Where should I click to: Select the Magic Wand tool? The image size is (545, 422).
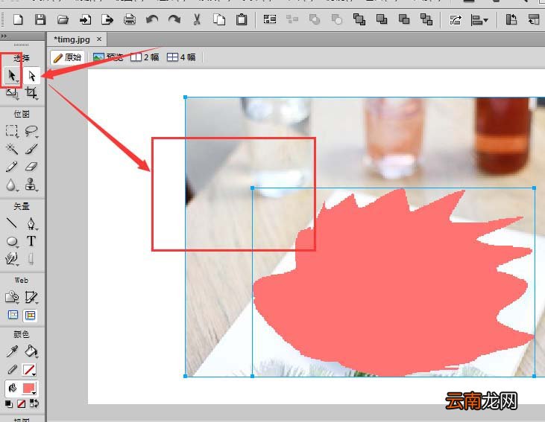coord(12,149)
